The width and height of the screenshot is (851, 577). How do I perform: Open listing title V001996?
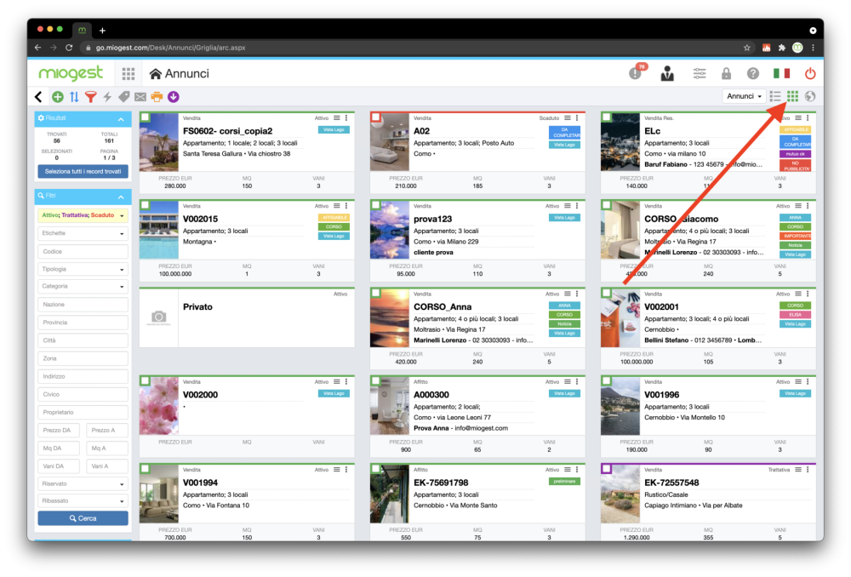tap(661, 395)
